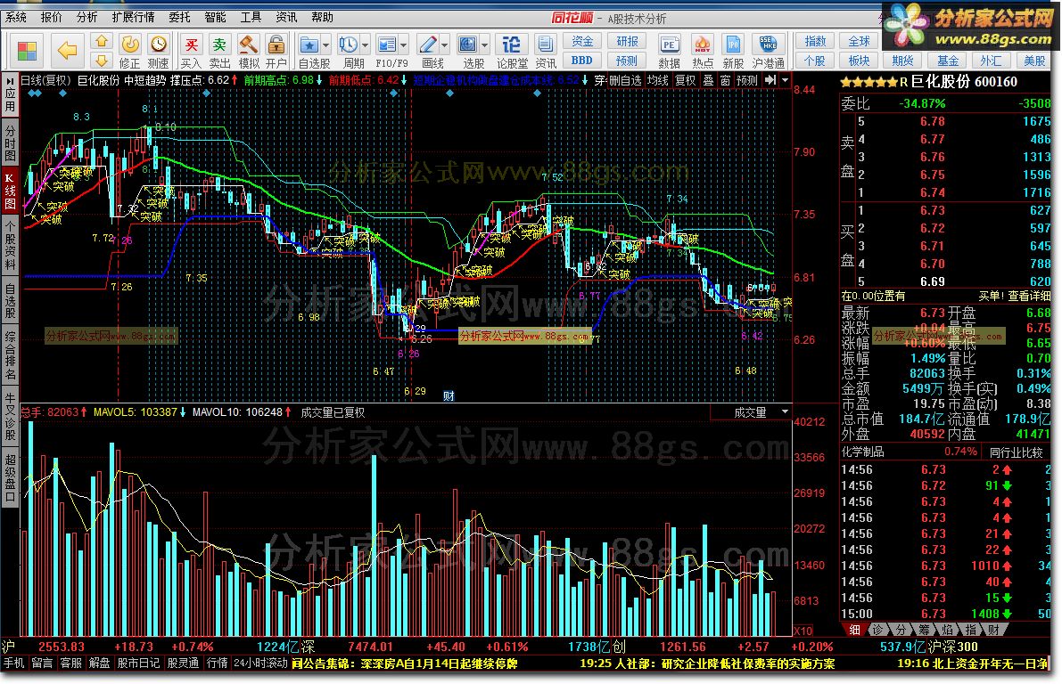Go back with the yellow left arrow

pyautogui.click(x=67, y=50)
